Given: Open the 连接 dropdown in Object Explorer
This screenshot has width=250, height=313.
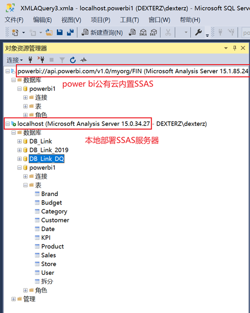Looking at the screenshot, I should point(15,60).
